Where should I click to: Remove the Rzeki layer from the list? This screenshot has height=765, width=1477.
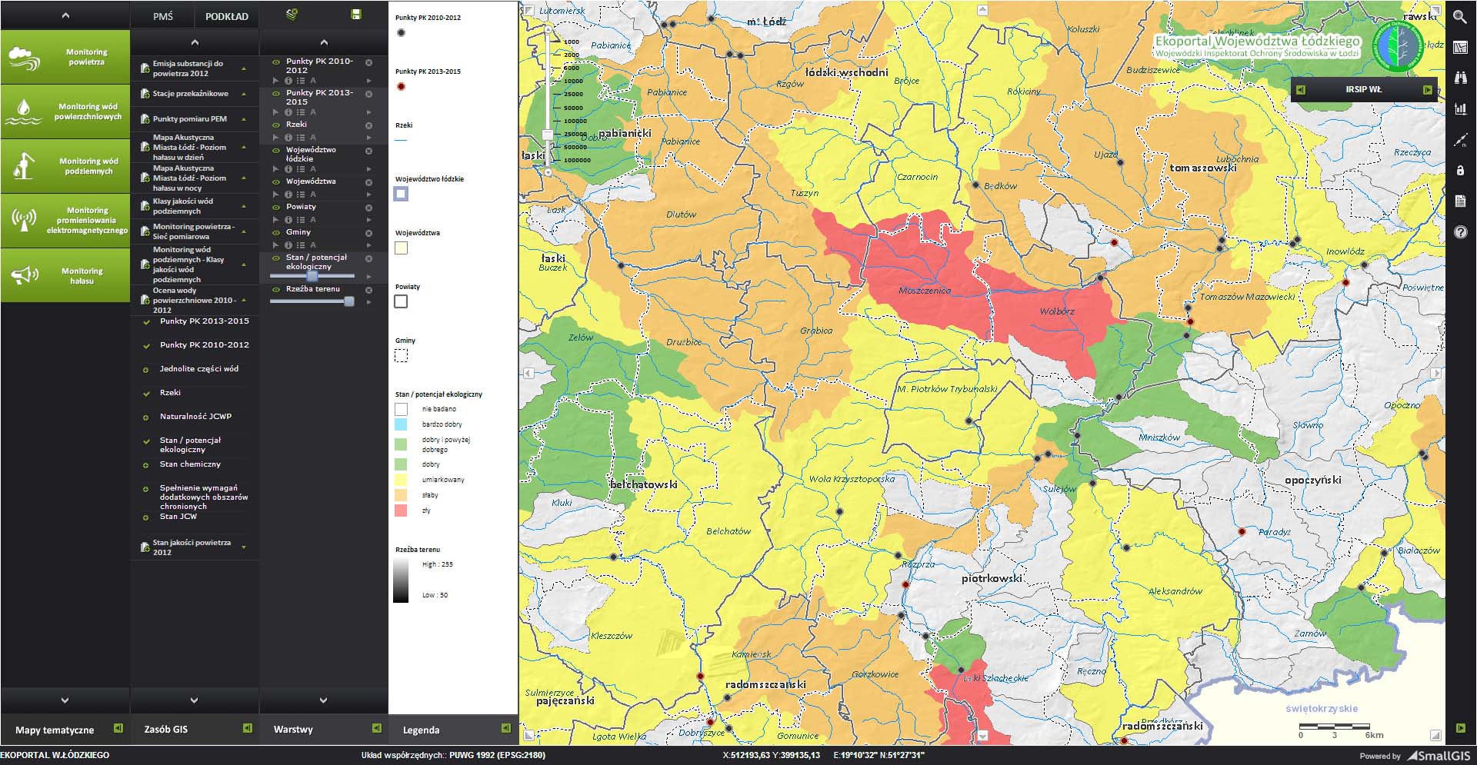point(368,125)
